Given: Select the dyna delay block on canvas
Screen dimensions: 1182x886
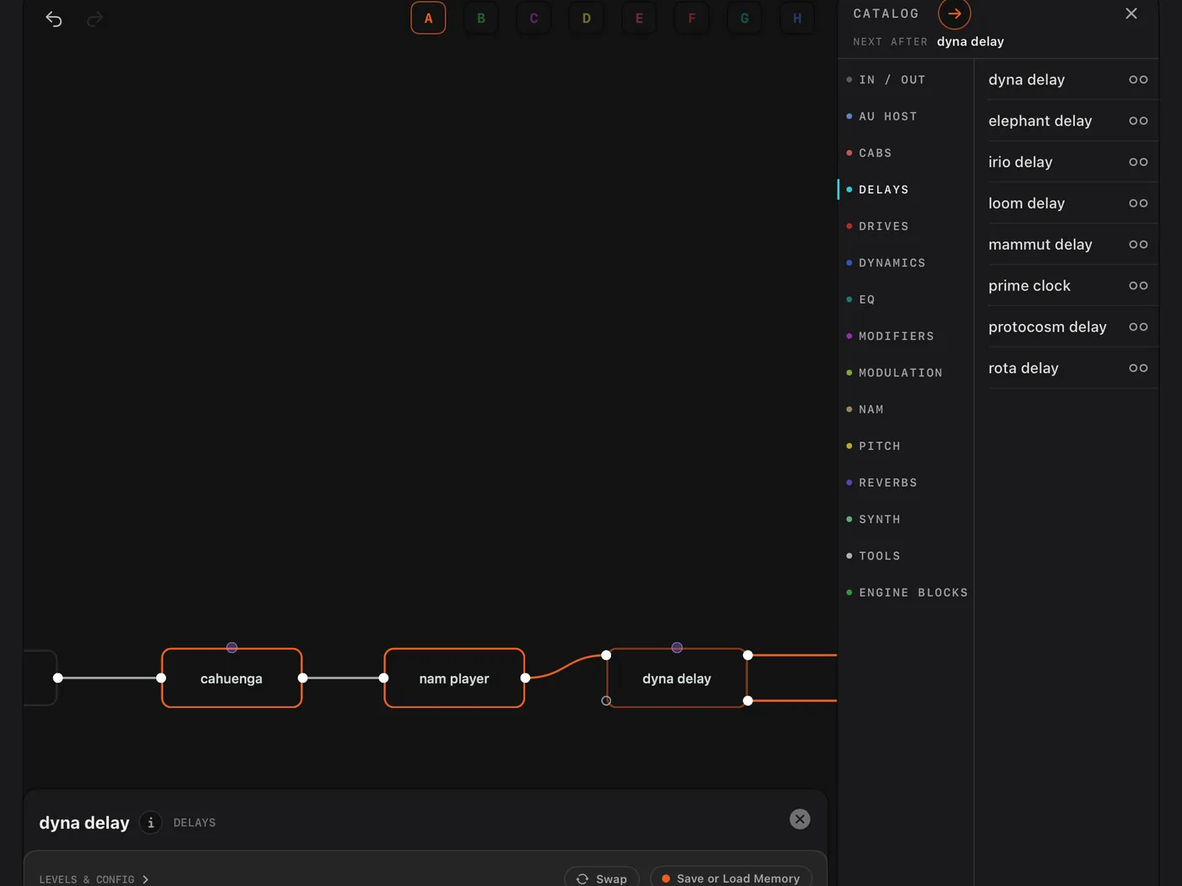Looking at the screenshot, I should pos(676,678).
